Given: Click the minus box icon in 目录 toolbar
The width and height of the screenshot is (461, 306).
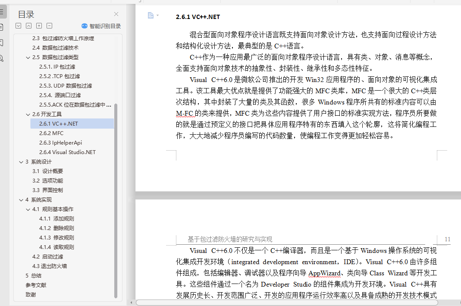Looking at the screenshot, I should pyautogui.click(x=50, y=26).
